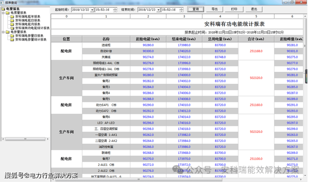Click the start time field 15:52:16
The height and width of the screenshot is (182, 309).
pyautogui.click(x=104, y=9)
